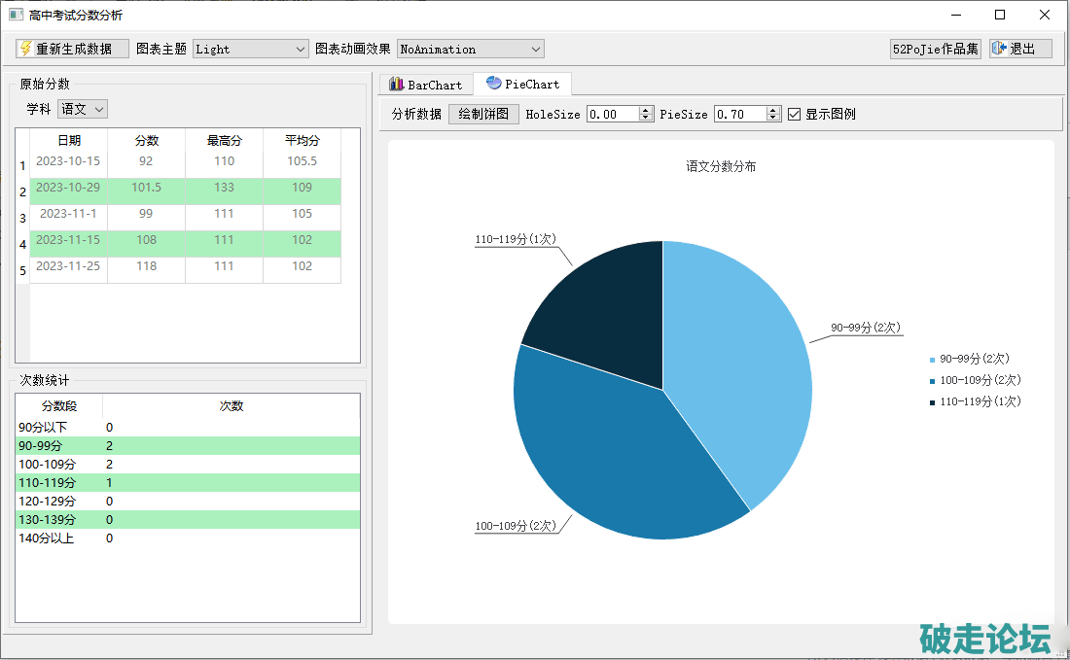
Task: Maximize the window
Action: tap(1000, 15)
